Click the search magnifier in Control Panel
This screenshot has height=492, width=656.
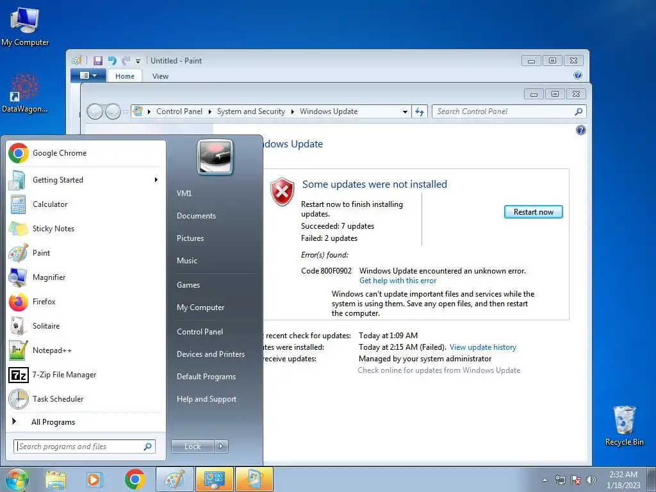point(578,111)
